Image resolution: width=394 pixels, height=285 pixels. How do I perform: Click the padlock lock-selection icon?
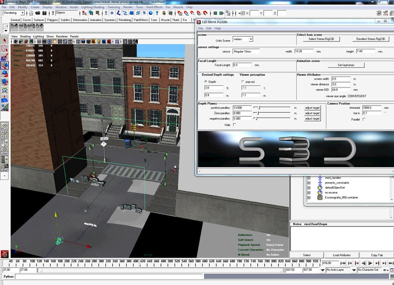(x=164, y=13)
